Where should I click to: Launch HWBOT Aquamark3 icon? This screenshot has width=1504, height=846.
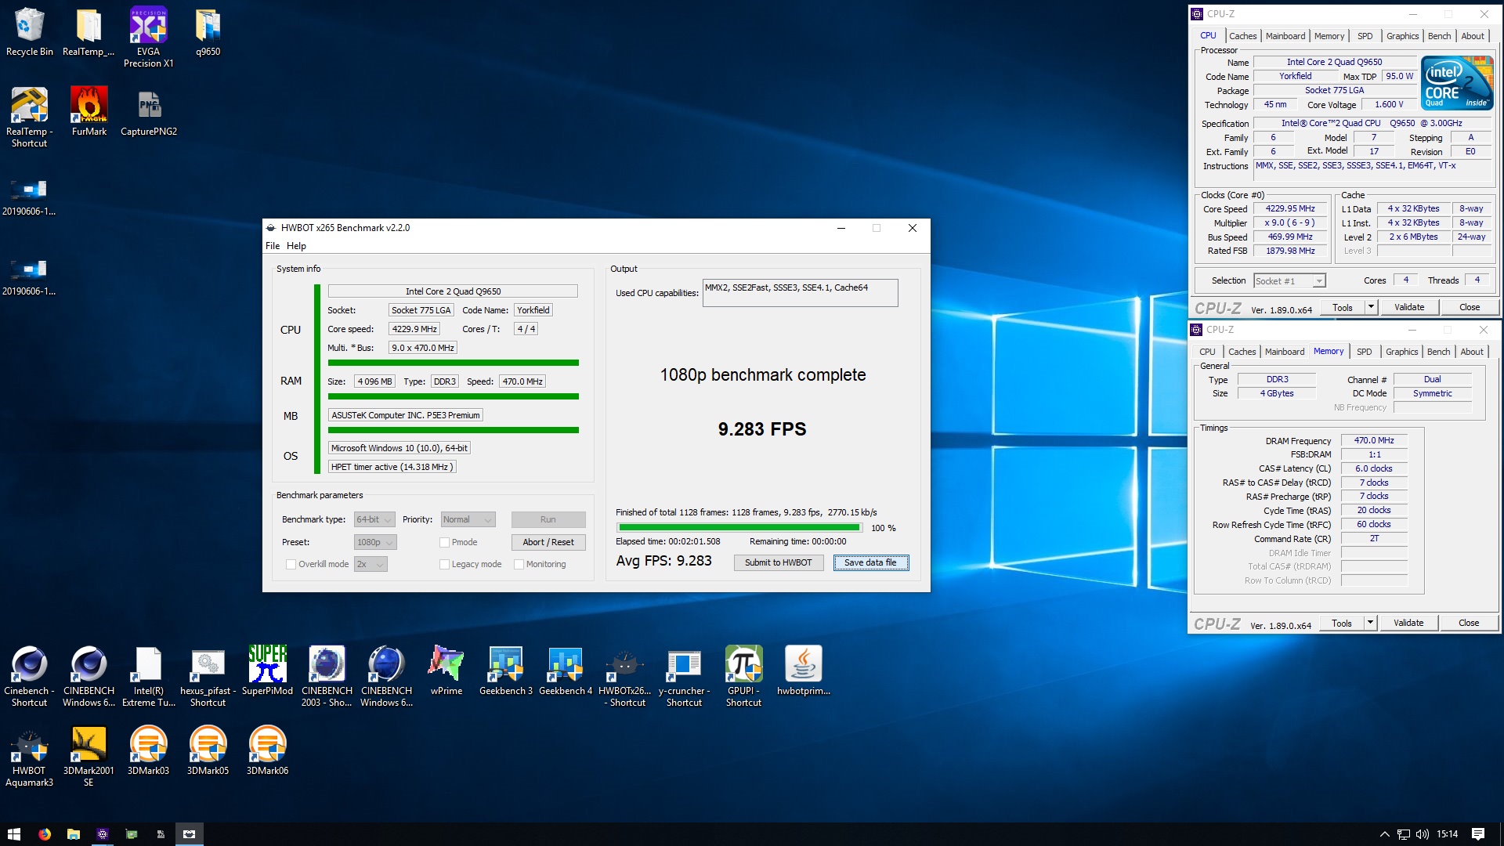[x=29, y=757]
